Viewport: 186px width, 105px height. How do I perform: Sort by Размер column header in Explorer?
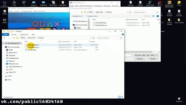(92, 41)
